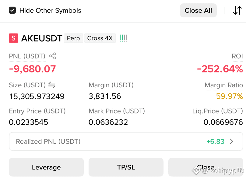Open the Realized PNL (USDT) row
The height and width of the screenshot is (178, 246).
click(126, 141)
